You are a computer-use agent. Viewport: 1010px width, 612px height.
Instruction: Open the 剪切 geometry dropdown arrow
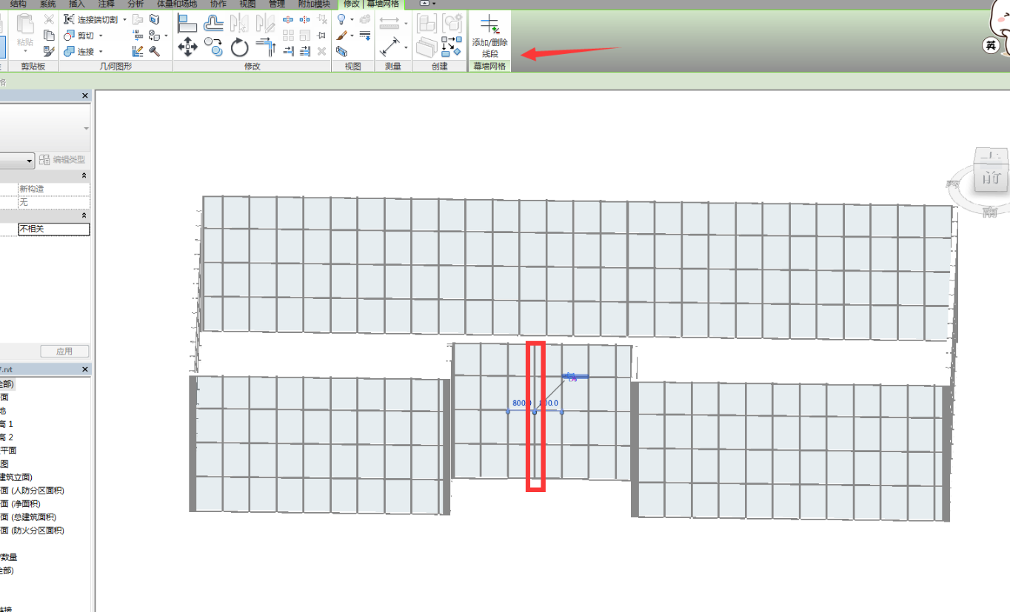click(101, 36)
